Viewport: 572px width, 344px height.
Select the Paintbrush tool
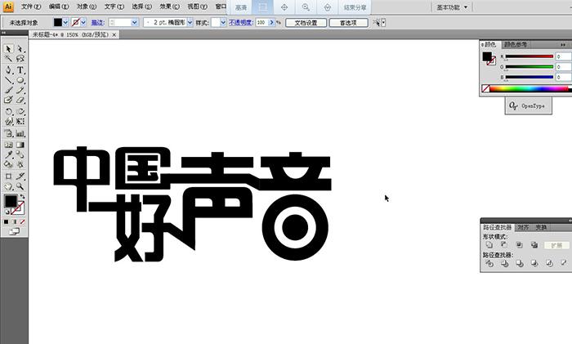[8, 90]
